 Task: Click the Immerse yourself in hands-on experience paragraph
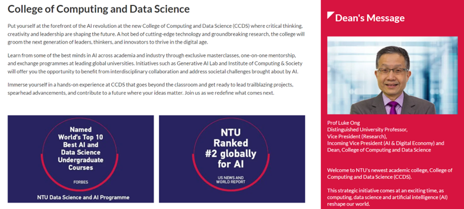151,89
